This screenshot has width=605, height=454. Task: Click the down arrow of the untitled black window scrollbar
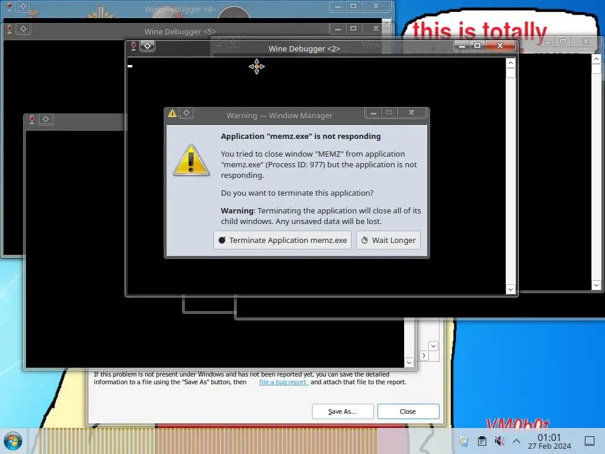coord(409,362)
